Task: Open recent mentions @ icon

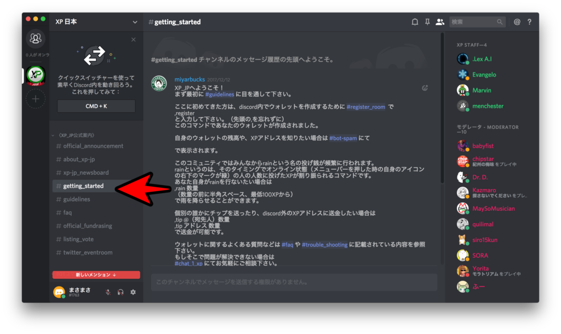Action: (517, 22)
